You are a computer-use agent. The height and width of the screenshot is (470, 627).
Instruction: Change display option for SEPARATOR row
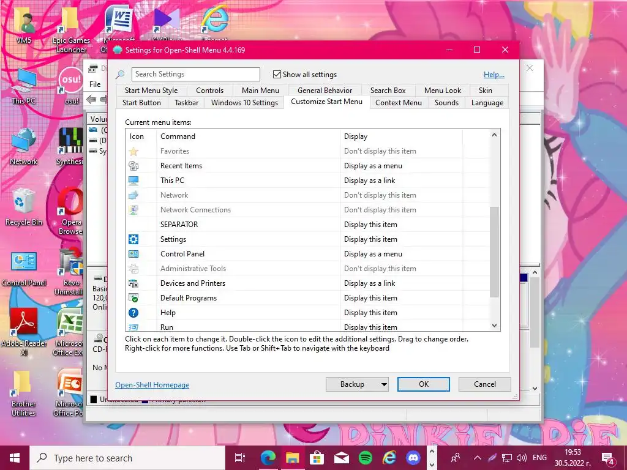click(370, 225)
